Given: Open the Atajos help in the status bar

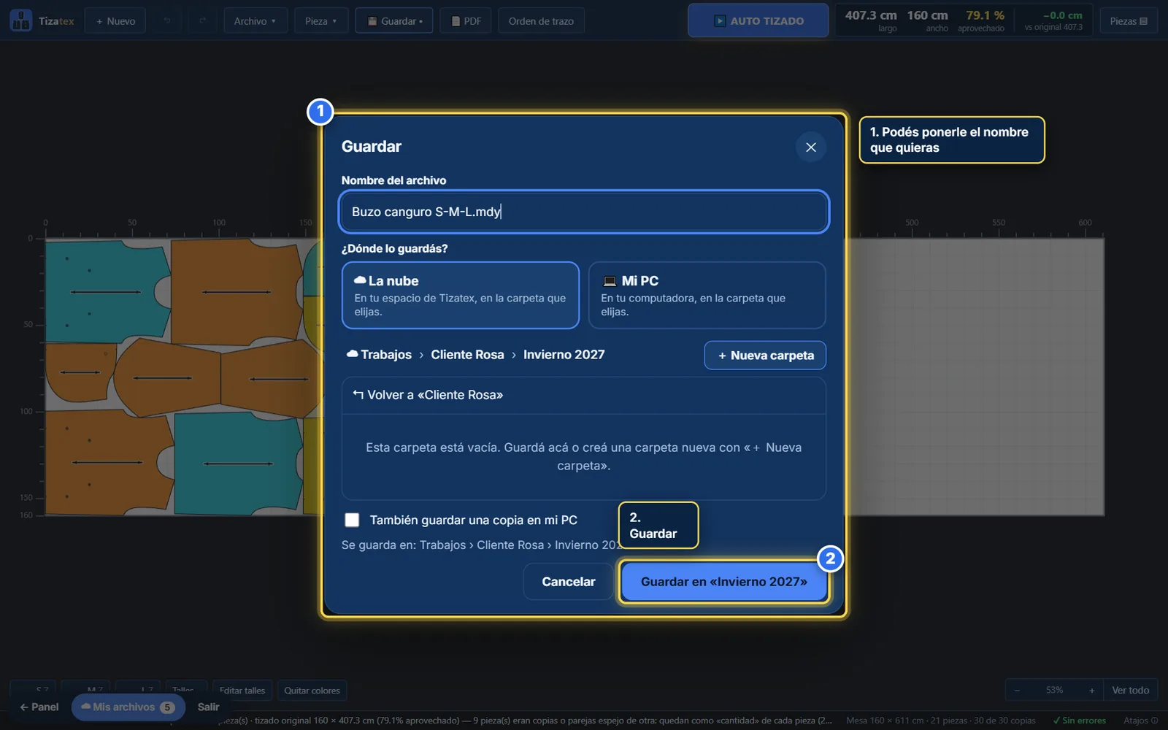Looking at the screenshot, I should pyautogui.click(x=1140, y=721).
